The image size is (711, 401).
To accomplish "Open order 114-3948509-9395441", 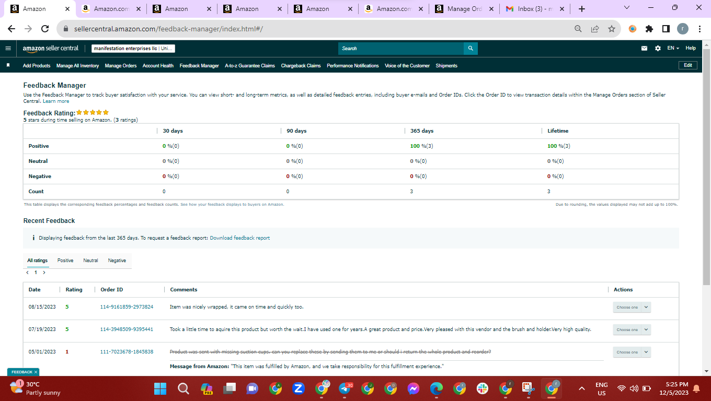I will pyautogui.click(x=127, y=329).
